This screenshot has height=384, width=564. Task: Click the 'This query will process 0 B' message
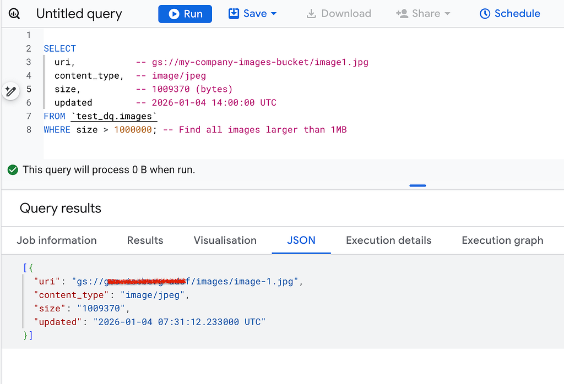tap(109, 169)
